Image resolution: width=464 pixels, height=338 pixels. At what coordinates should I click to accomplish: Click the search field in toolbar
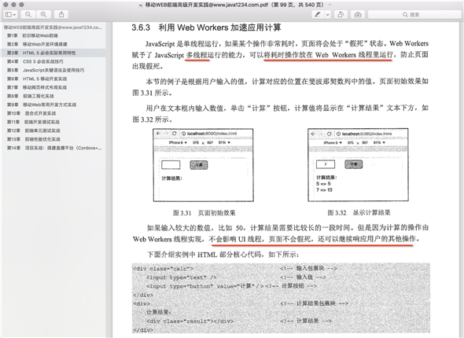[x=414, y=14]
